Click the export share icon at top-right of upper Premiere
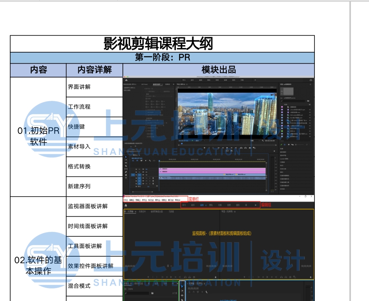The height and width of the screenshot is (301, 369). 311,80
